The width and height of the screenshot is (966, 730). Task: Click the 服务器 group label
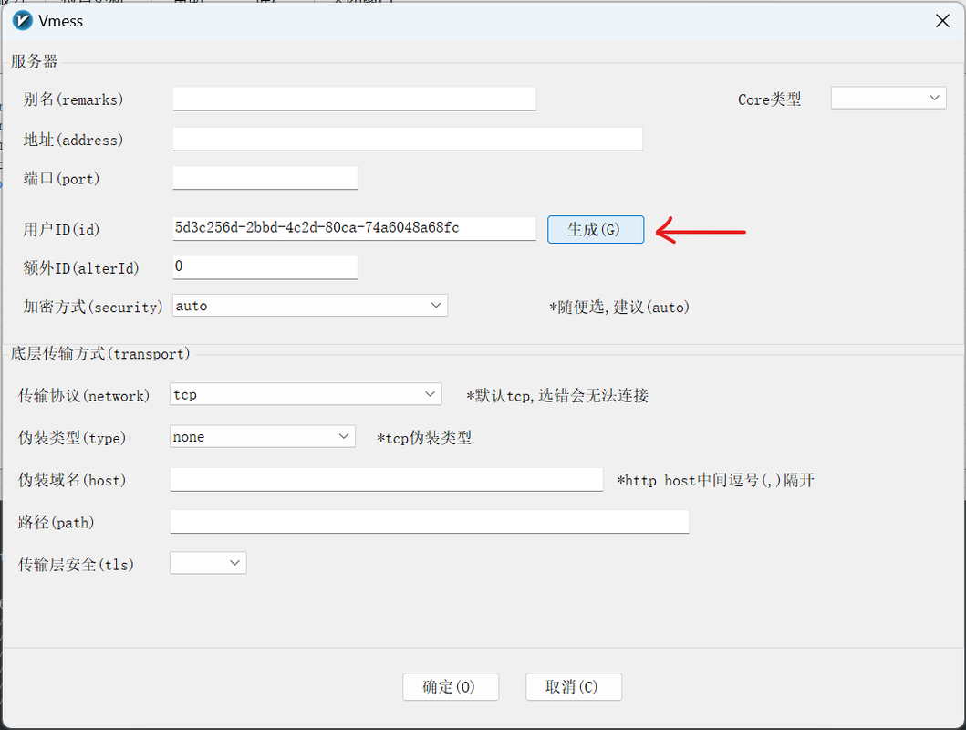tap(34, 61)
